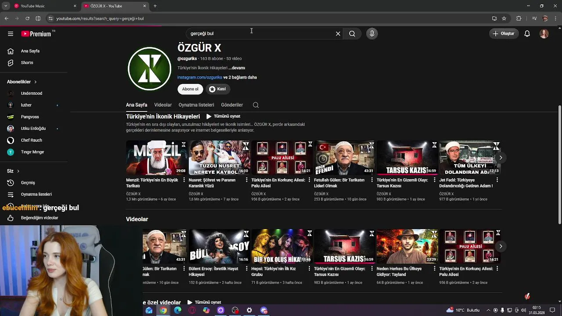Open more options for Fetullah Gülen video in Türkiye'nin İkonik Hikayeleri row

pos(372,180)
